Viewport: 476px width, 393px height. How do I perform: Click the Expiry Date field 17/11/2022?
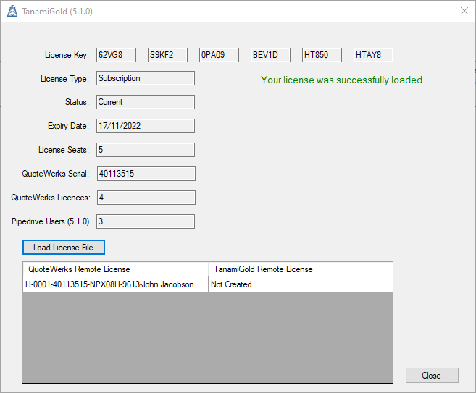[146, 126]
